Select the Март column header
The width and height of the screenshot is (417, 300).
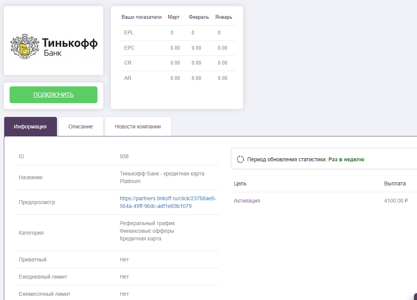pos(174,17)
